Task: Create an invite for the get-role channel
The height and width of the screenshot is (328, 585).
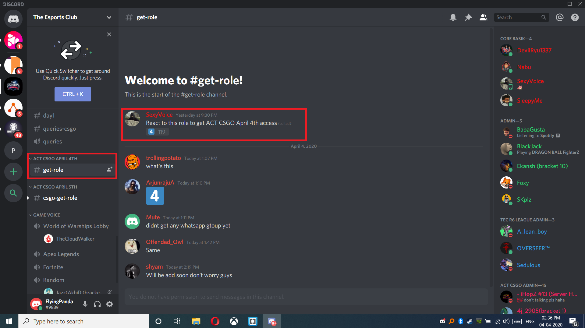Action: pyautogui.click(x=109, y=170)
